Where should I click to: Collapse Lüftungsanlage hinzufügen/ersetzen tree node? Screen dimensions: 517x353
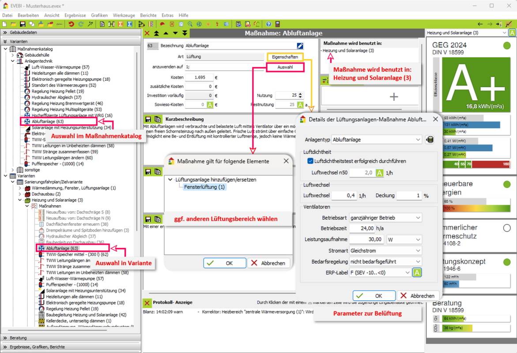click(x=170, y=180)
